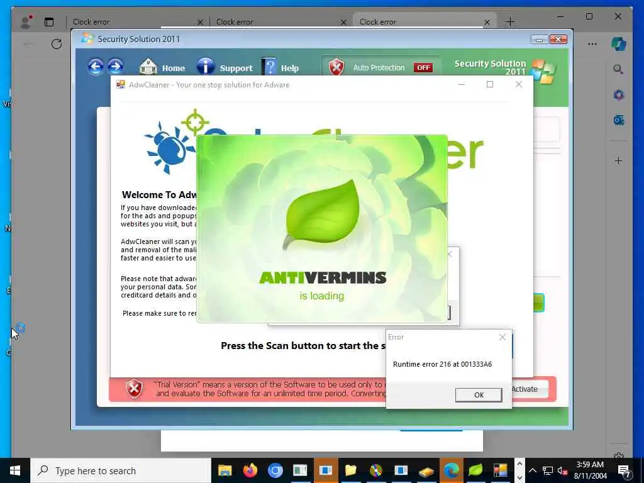The width and height of the screenshot is (644, 483).
Task: Launch Firefox from the taskbar
Action: (x=250, y=470)
